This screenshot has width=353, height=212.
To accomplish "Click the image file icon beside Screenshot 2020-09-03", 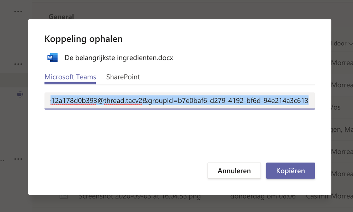I will (64, 196).
